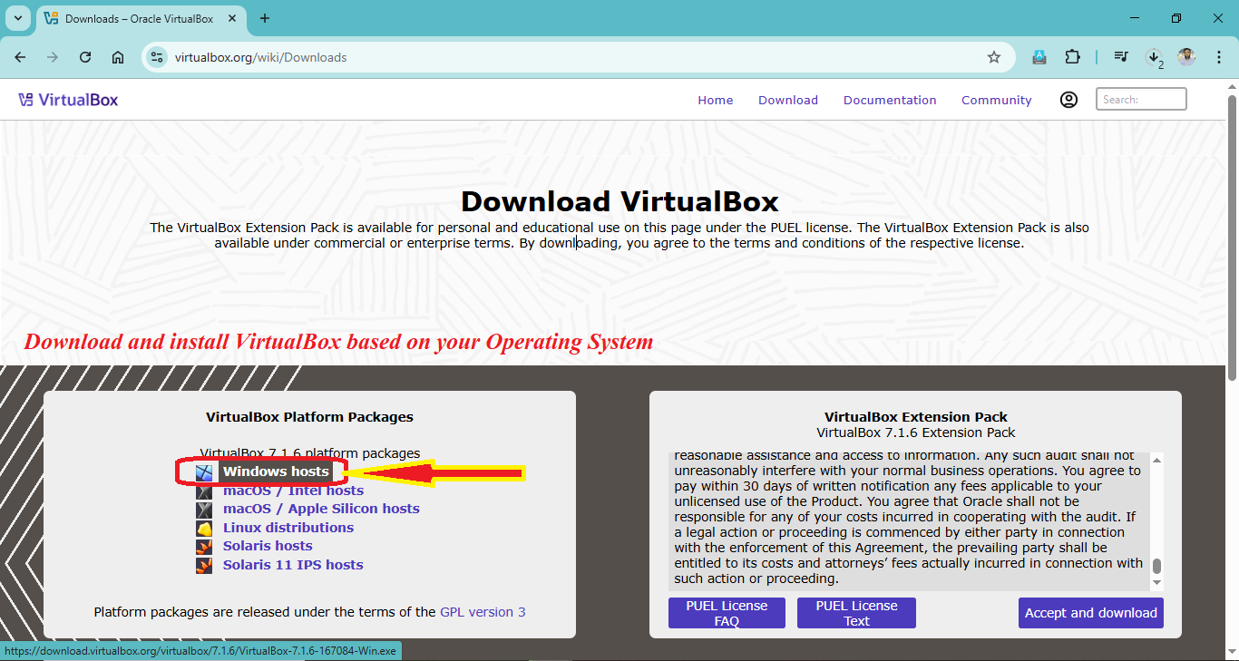Click the PUEL License Text button
Screen dimensions: 1239x661
(856, 613)
